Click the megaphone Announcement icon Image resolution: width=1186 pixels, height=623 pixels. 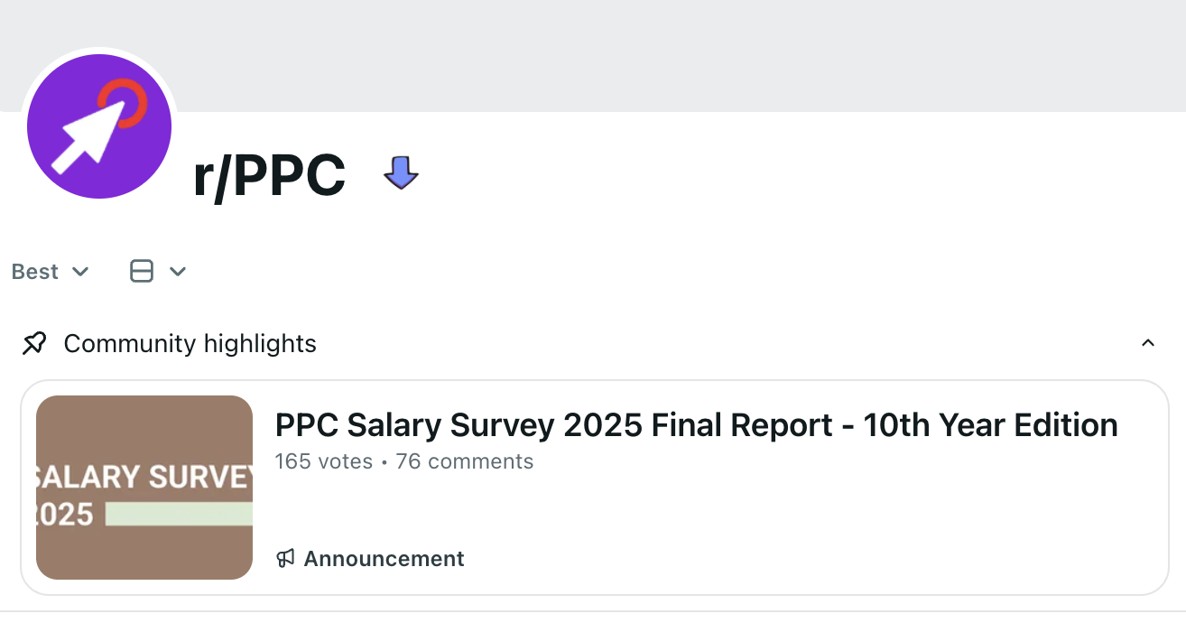285,559
